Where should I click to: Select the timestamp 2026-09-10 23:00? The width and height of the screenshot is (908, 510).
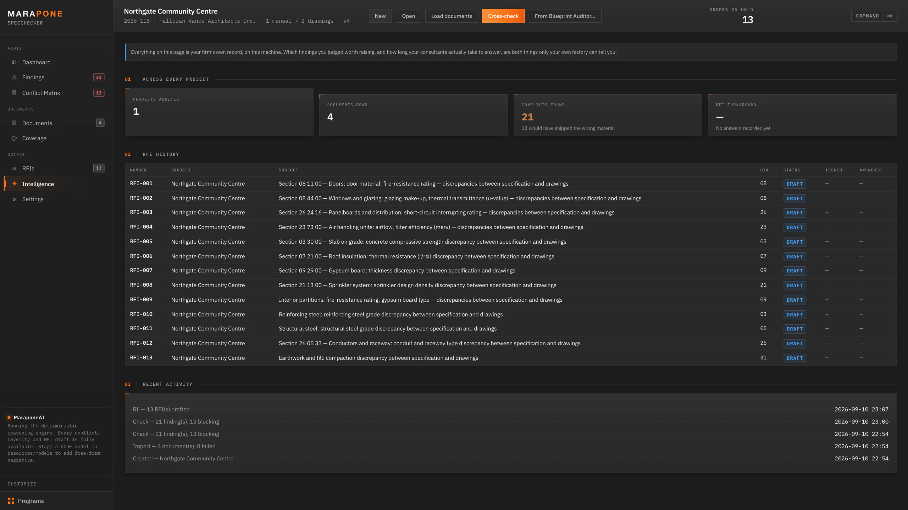862,421
